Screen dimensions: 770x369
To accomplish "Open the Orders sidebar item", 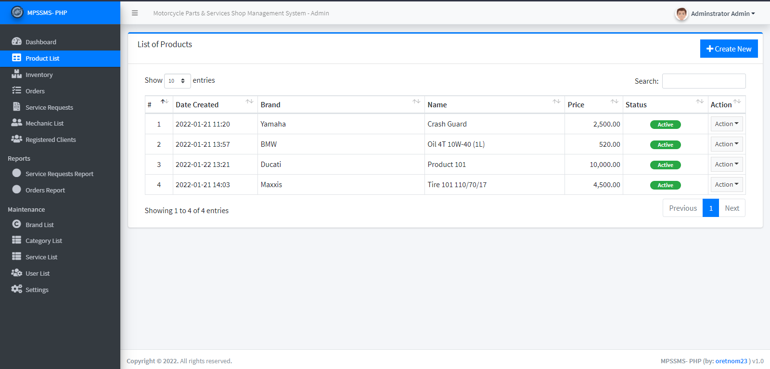I will 60,91.
